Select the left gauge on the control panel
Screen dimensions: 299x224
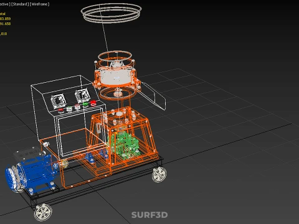59,101
